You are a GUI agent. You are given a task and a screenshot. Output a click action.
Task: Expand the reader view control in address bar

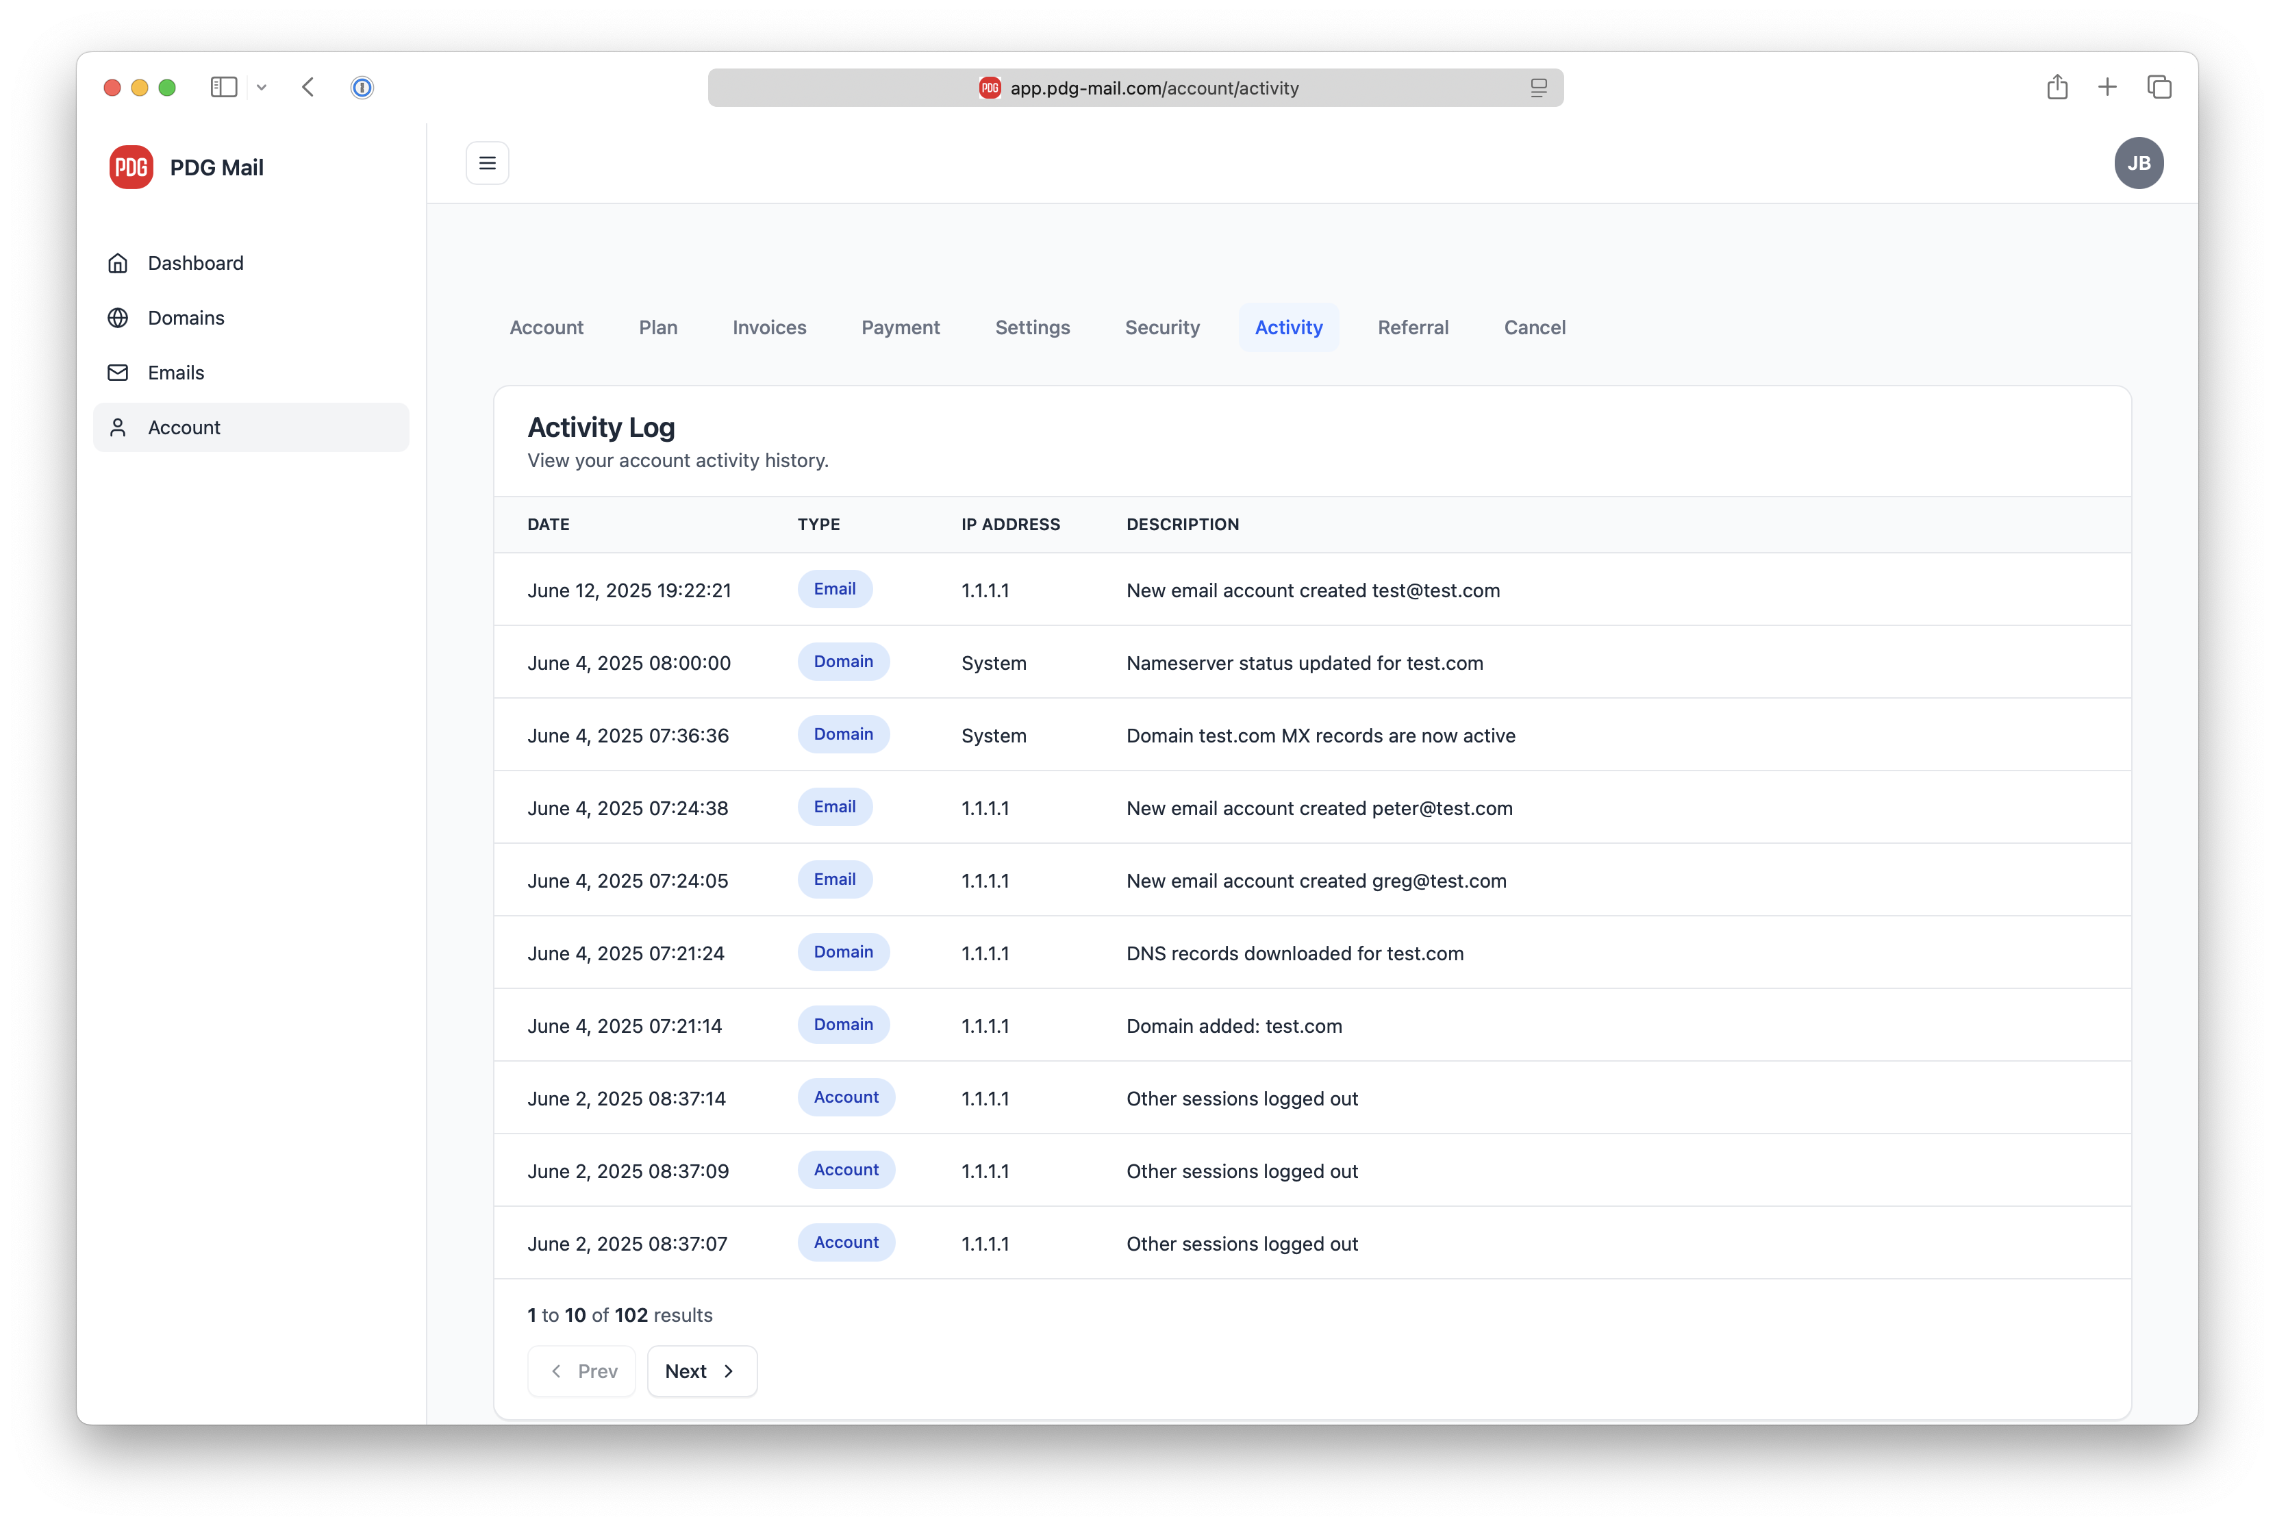1539,88
